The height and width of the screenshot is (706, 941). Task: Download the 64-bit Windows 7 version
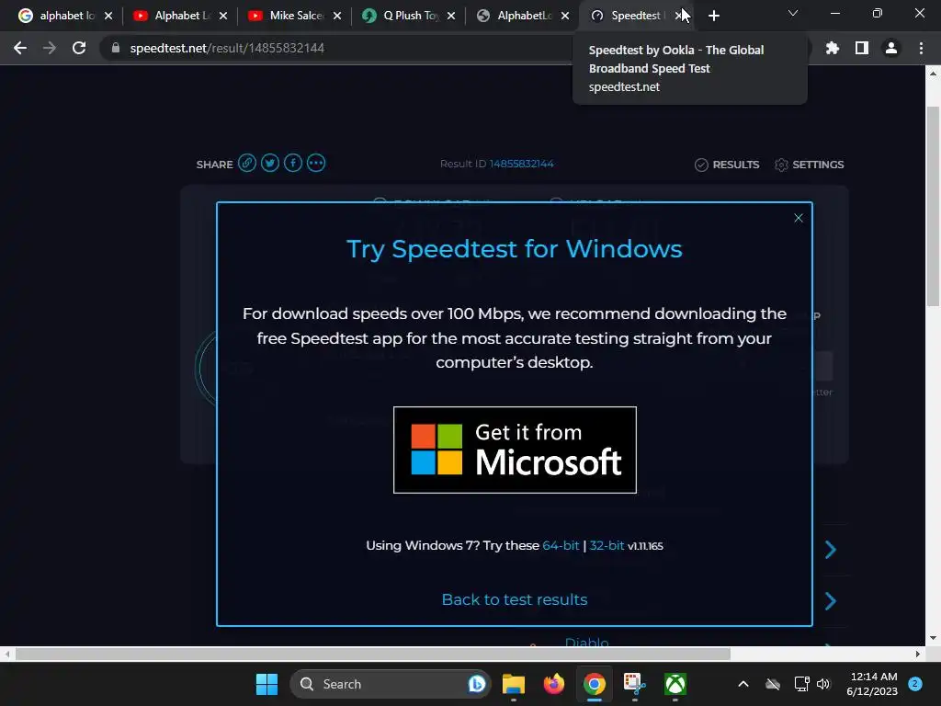click(x=561, y=546)
